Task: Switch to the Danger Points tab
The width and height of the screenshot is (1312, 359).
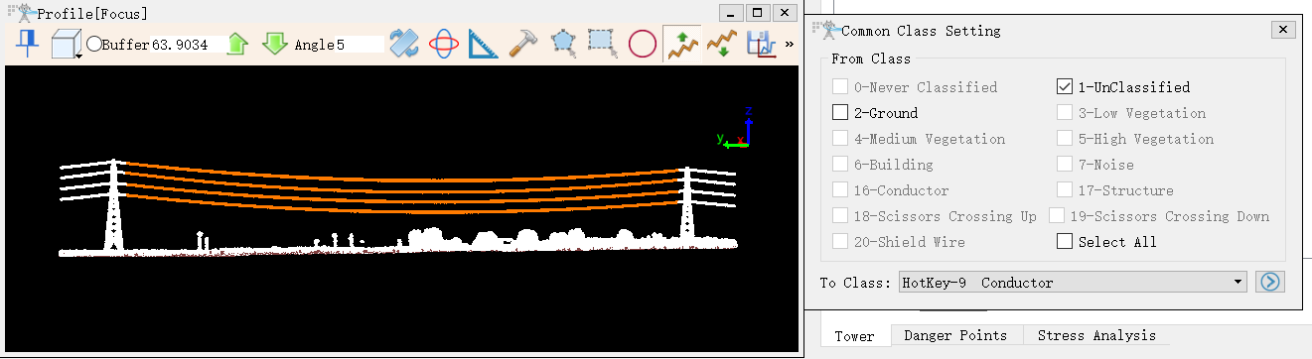Action: [x=955, y=336]
